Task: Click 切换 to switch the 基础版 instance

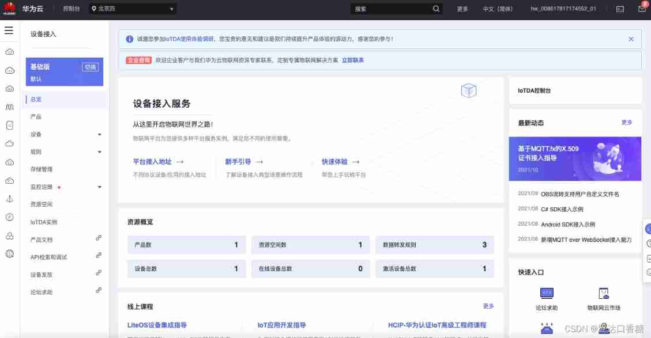Action: (91, 67)
